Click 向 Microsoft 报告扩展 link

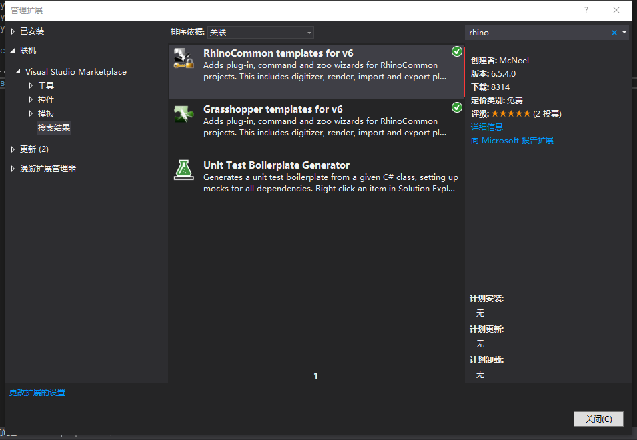[x=512, y=141]
